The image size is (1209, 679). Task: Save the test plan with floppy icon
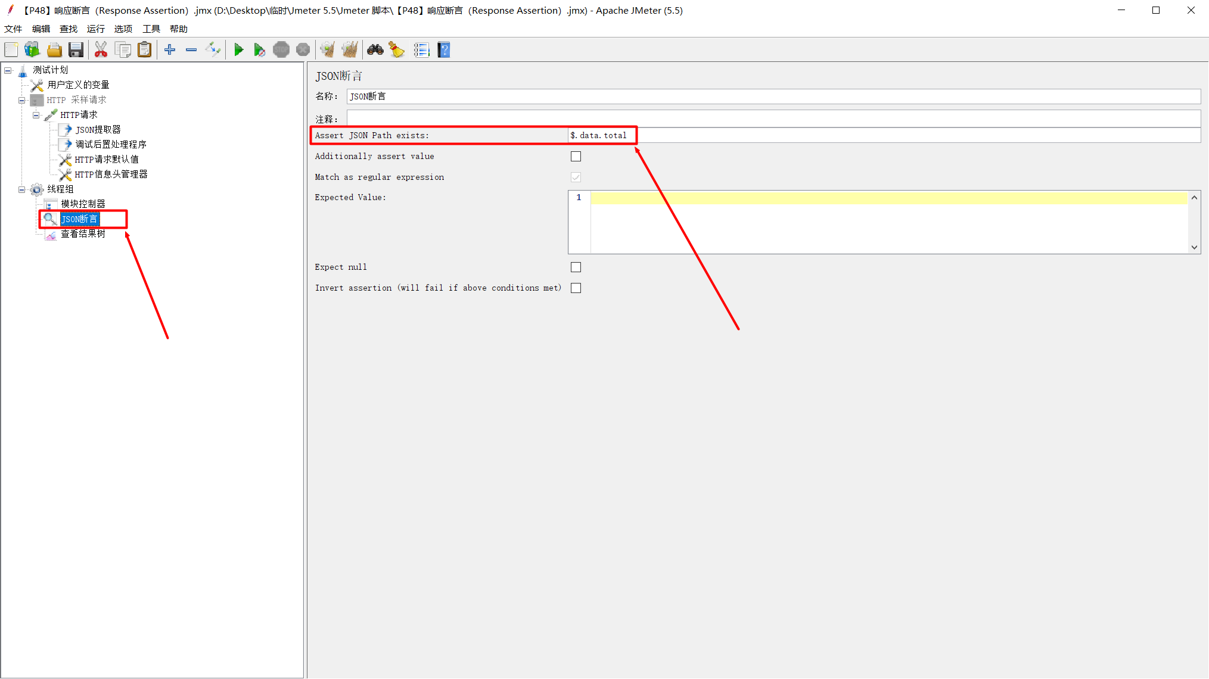(76, 50)
